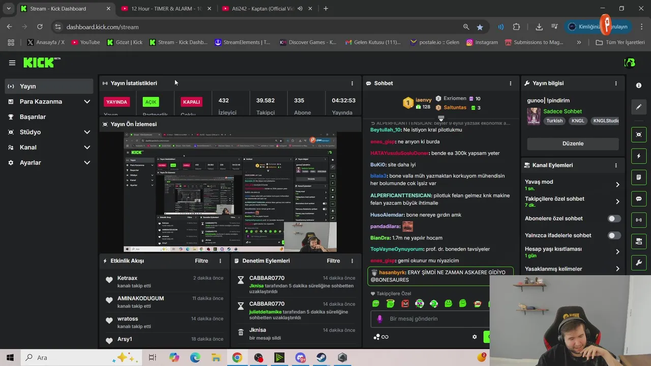Toggle the chat bubble panel icon
Image resolution: width=651 pixels, height=366 pixels.
[x=639, y=199]
